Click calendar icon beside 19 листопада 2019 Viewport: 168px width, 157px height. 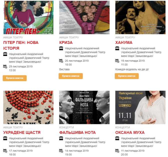[x=117, y=61]
